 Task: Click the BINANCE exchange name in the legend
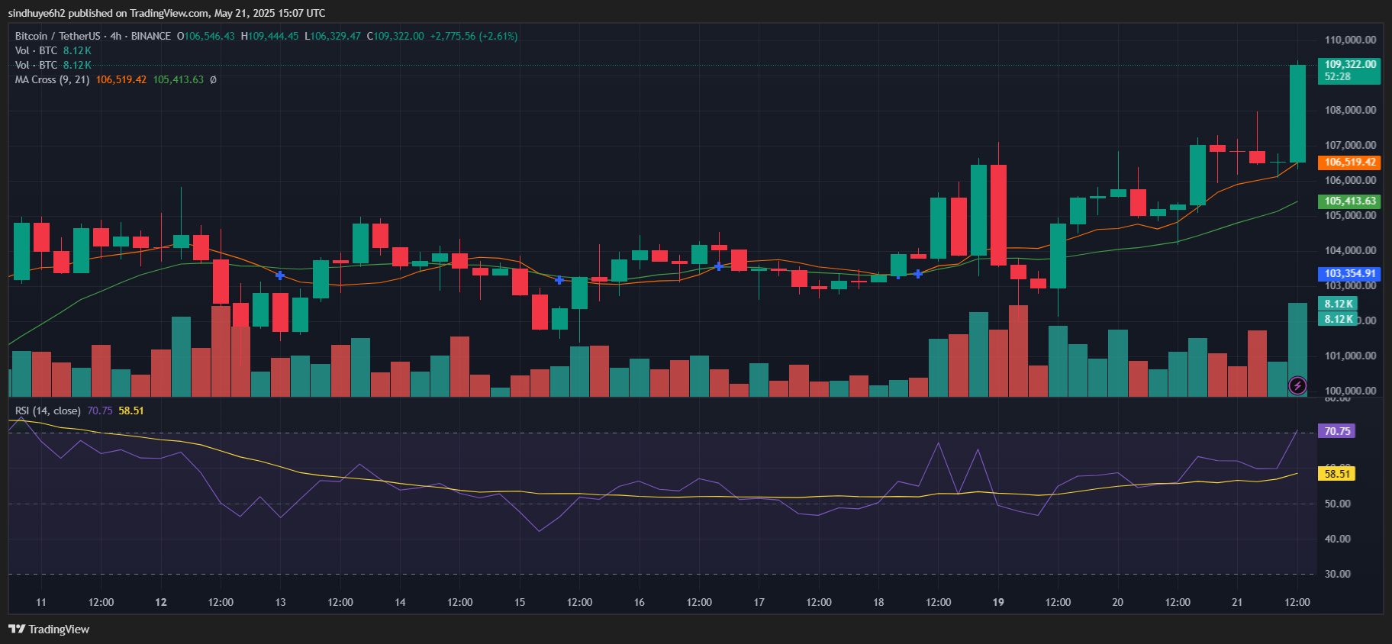(150, 37)
